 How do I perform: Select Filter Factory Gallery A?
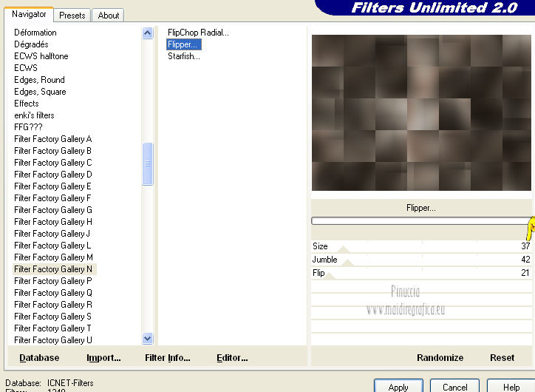[x=53, y=139]
